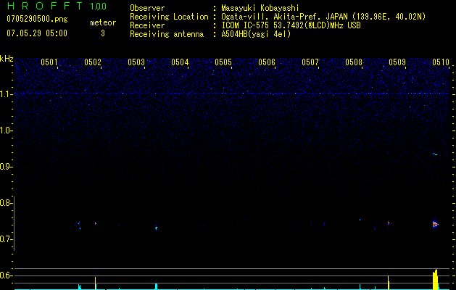Click the Receiving antenna label
The image size is (456, 290).
pyautogui.click(x=167, y=34)
